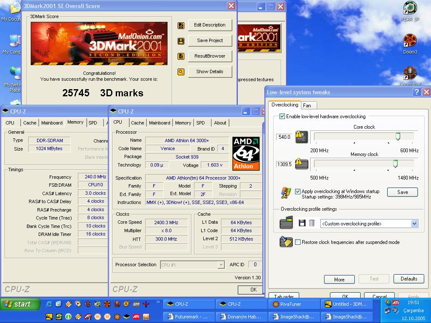Viewport: 431px width, 323px height.
Task: Launch the green S icon in quick launch
Action: pos(59,317)
